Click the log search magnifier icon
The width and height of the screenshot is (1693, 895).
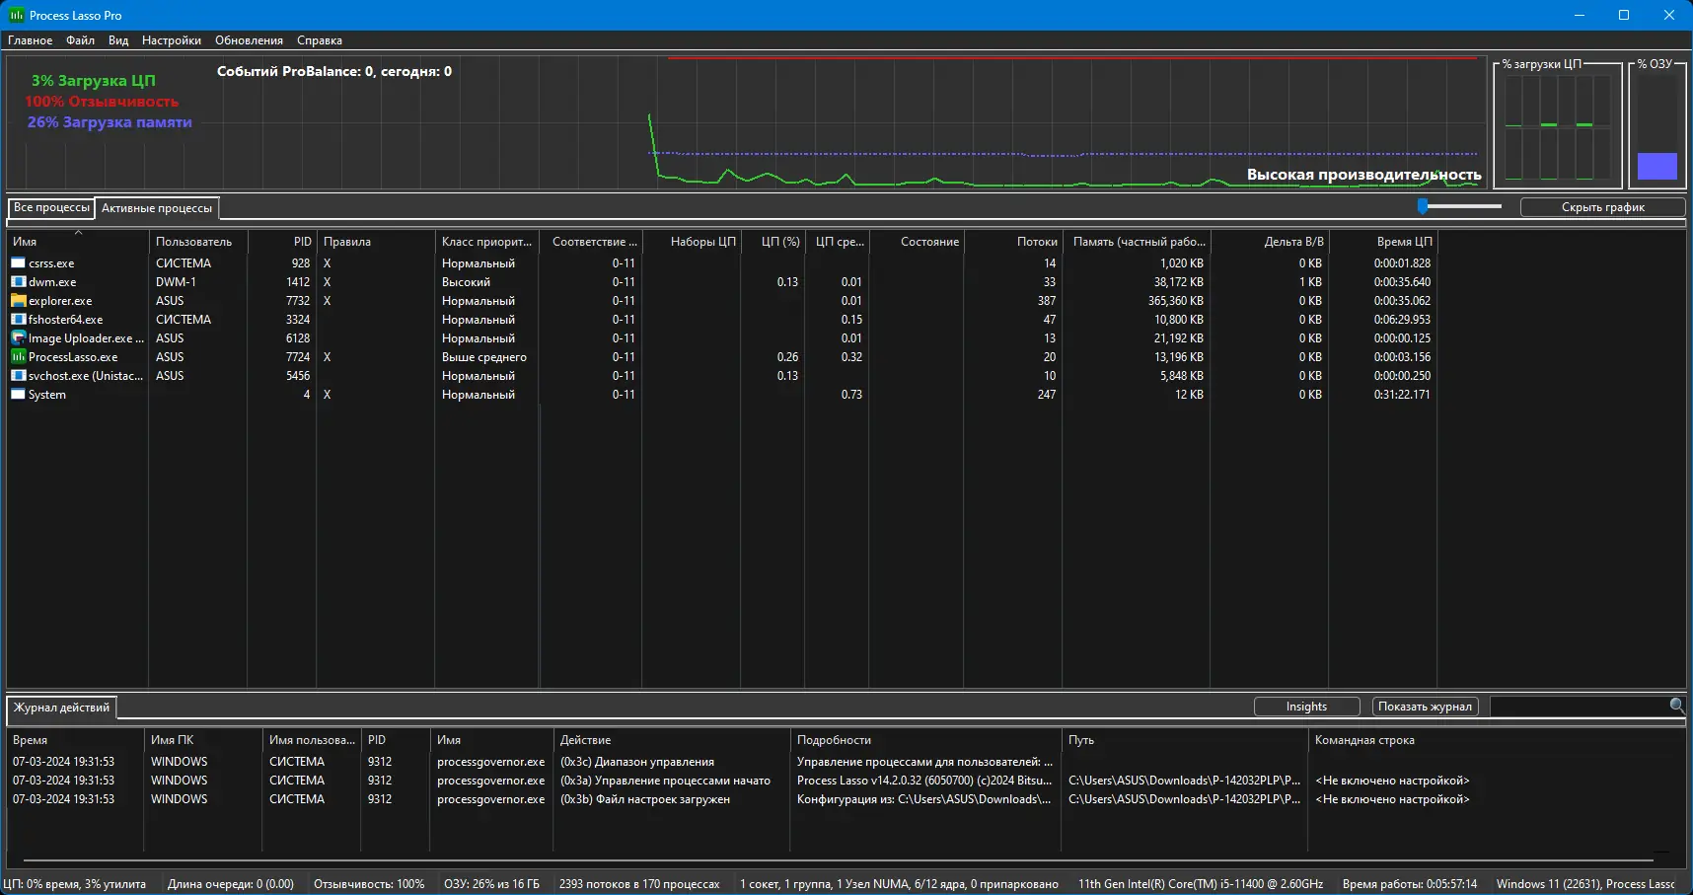tap(1676, 707)
